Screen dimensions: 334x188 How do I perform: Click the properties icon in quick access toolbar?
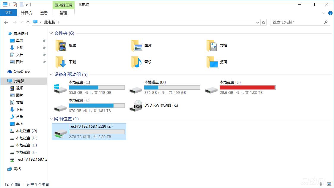click(15, 4)
